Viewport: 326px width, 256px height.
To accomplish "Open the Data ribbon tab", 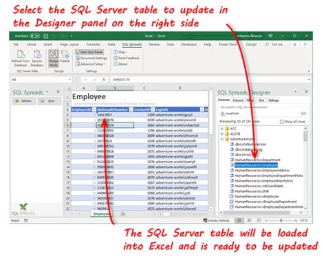I will coord(111,45).
